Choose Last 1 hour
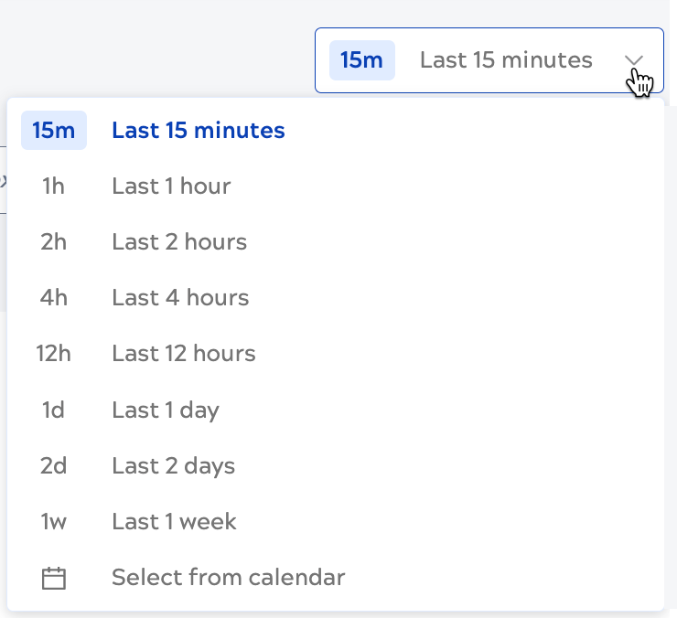The width and height of the screenshot is (677, 618). pyautogui.click(x=171, y=186)
